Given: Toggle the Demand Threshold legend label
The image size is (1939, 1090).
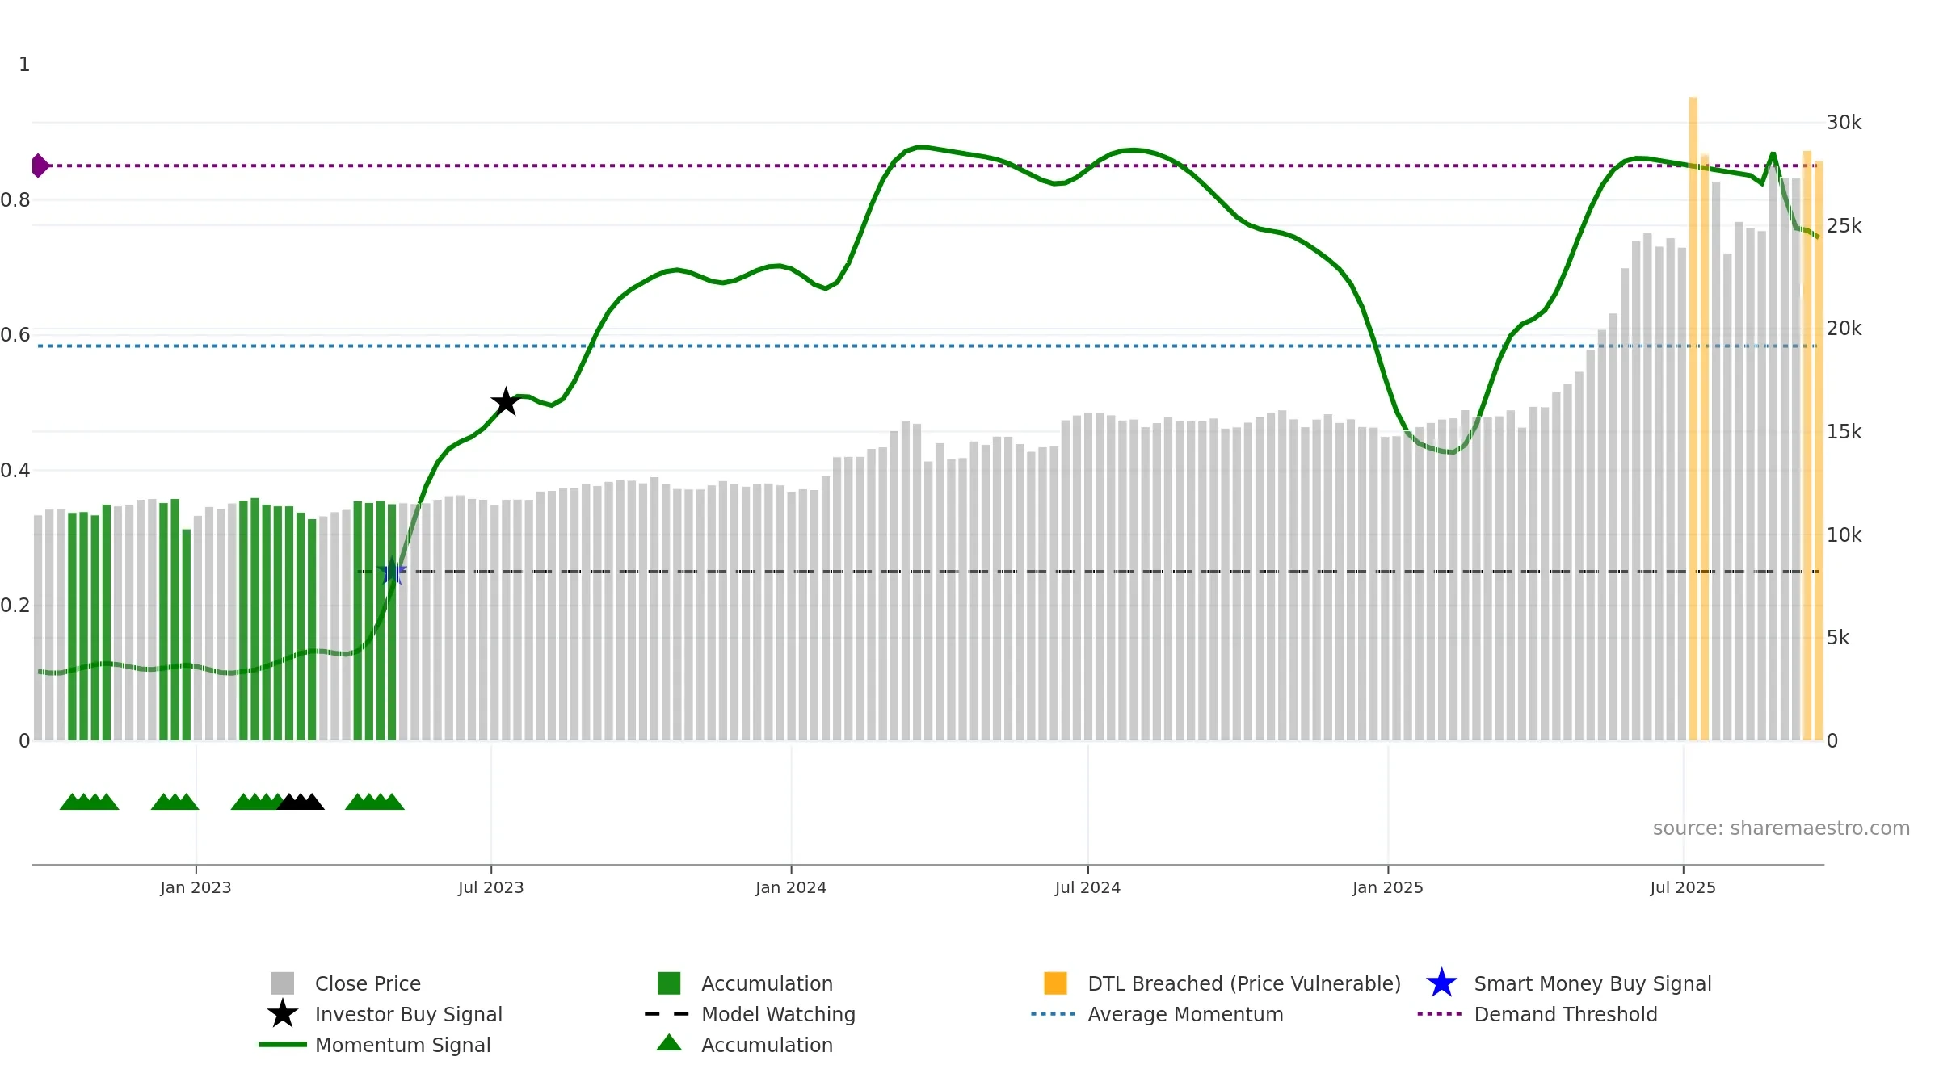Looking at the screenshot, I should point(1566,1014).
